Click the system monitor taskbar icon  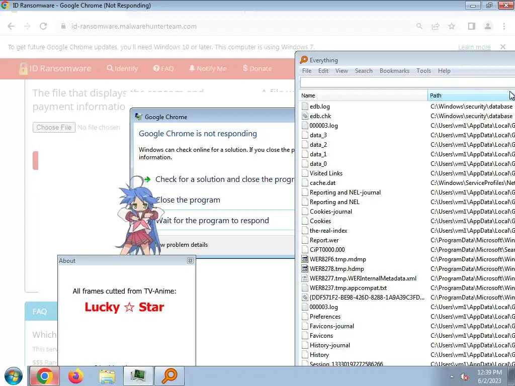[138, 376]
